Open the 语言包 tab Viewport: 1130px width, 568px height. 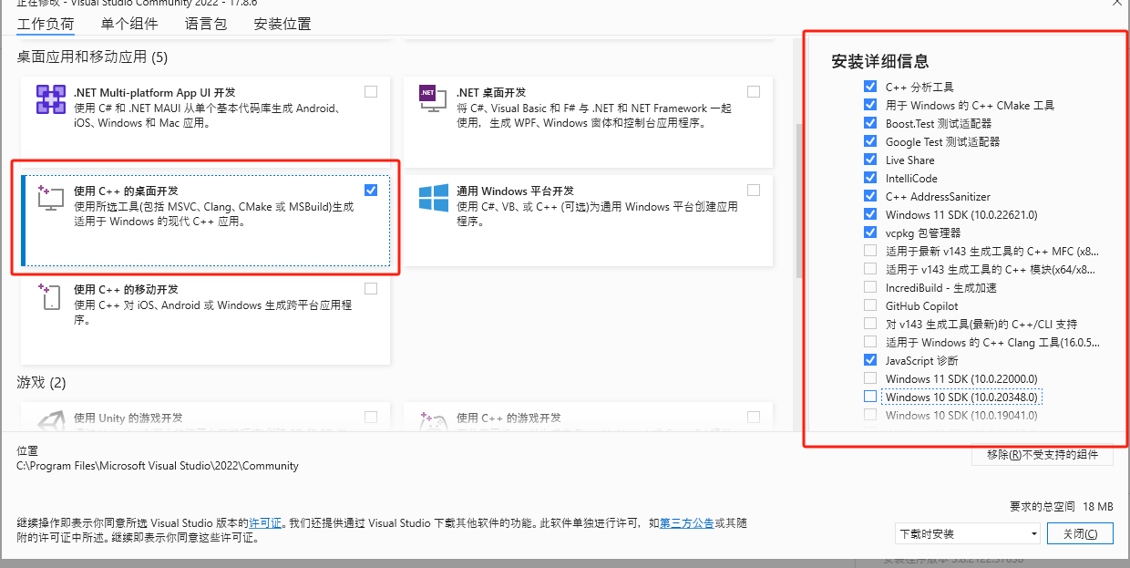click(x=205, y=24)
